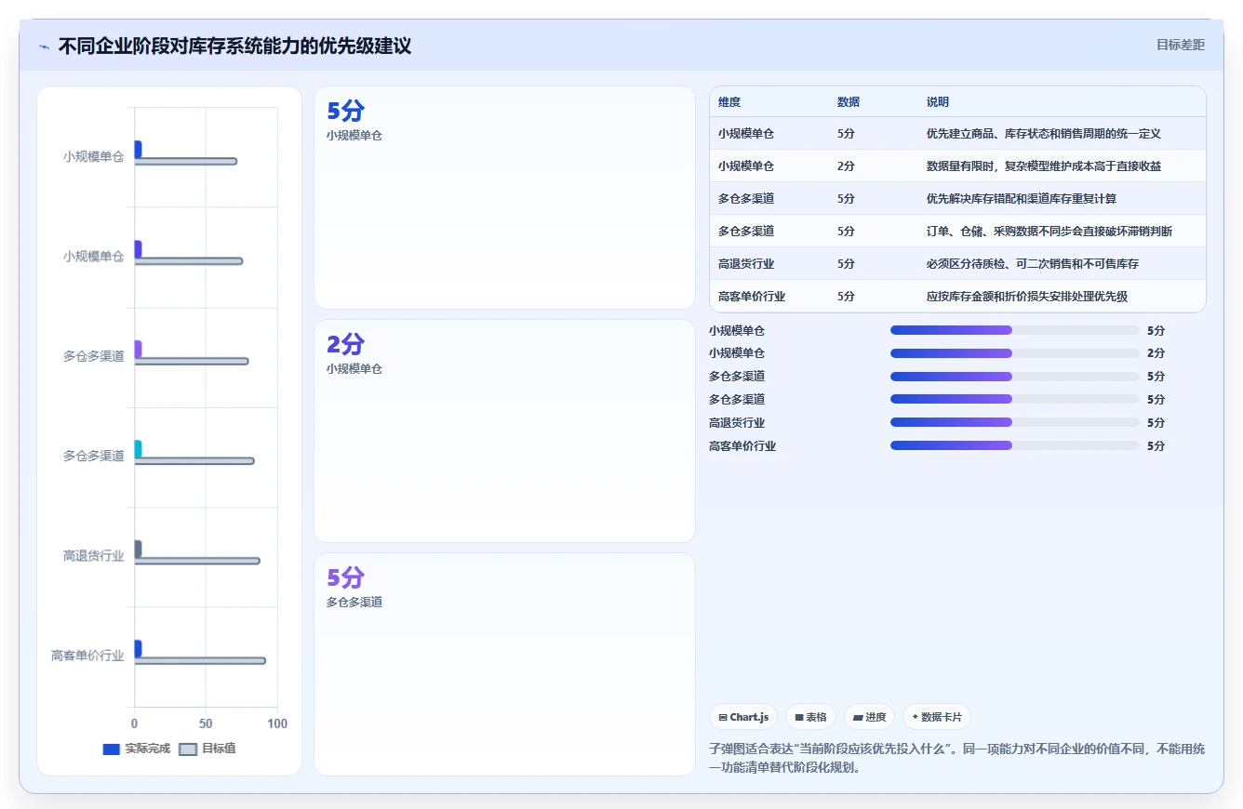The image size is (1243, 809).
Task: Select the 表格 tag label
Action: pyautogui.click(x=816, y=717)
